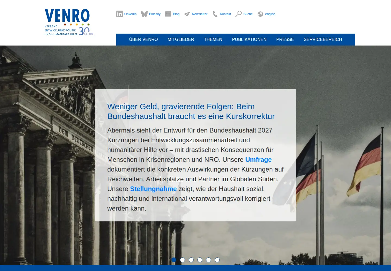Follow the Stellungnahme link in text
This screenshot has width=391, height=271.
point(153,189)
